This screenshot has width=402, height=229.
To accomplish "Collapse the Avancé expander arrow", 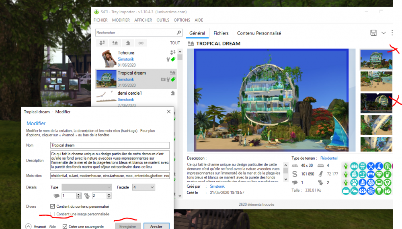I will [x=28, y=227].
